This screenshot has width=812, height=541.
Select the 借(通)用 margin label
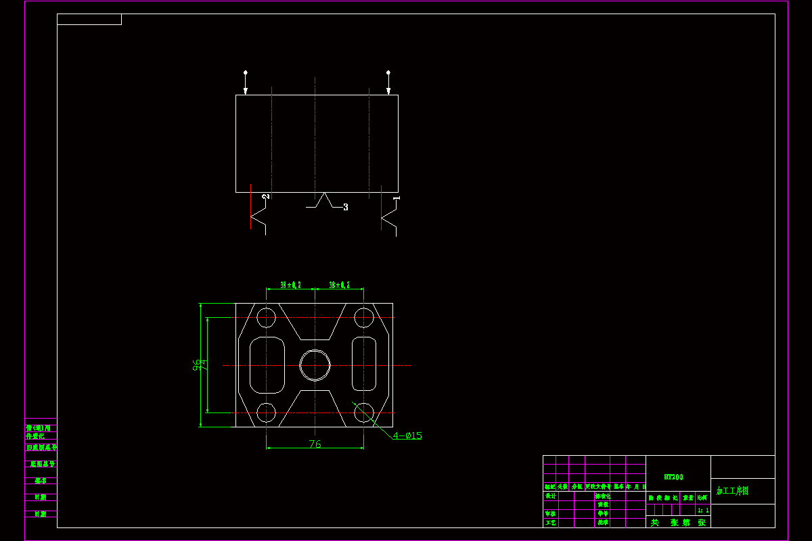tap(38, 427)
